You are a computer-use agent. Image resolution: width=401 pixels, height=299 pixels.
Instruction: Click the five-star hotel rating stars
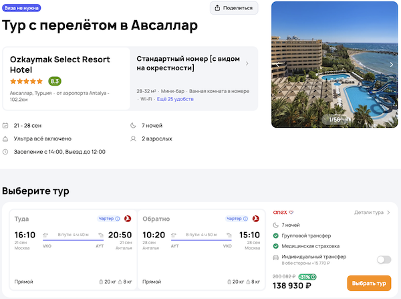(27, 82)
